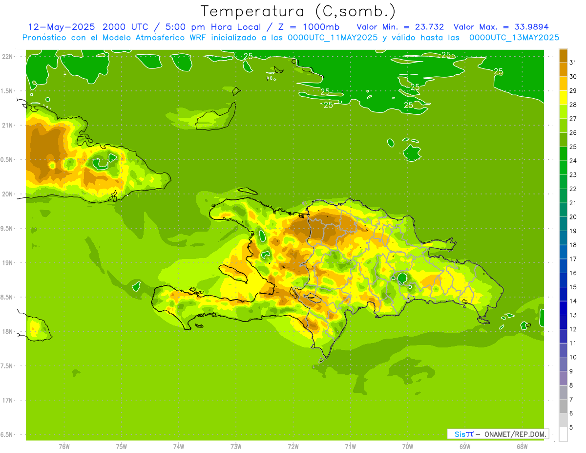The height and width of the screenshot is (453, 586).
Task: Click the "20N" latitude label
Action: pyautogui.click(x=7, y=194)
